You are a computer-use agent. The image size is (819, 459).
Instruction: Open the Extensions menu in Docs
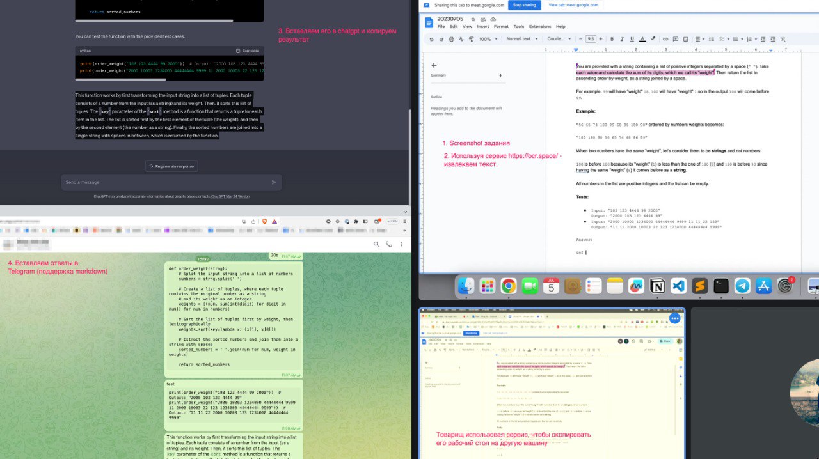click(540, 27)
